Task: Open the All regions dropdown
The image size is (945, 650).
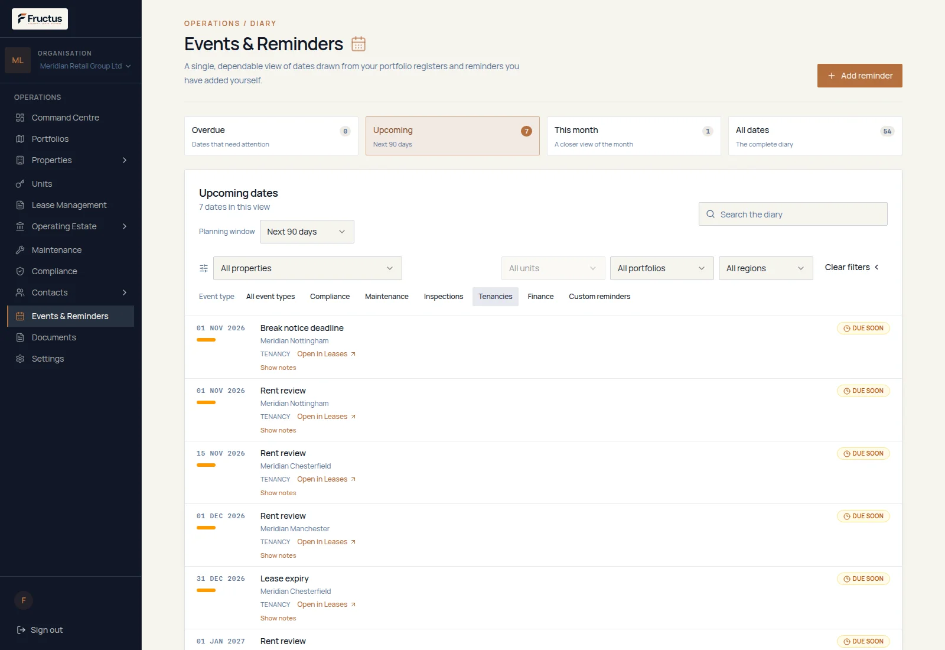Action: [766, 268]
